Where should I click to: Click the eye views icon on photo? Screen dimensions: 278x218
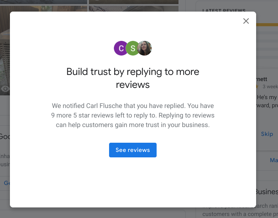5,89
